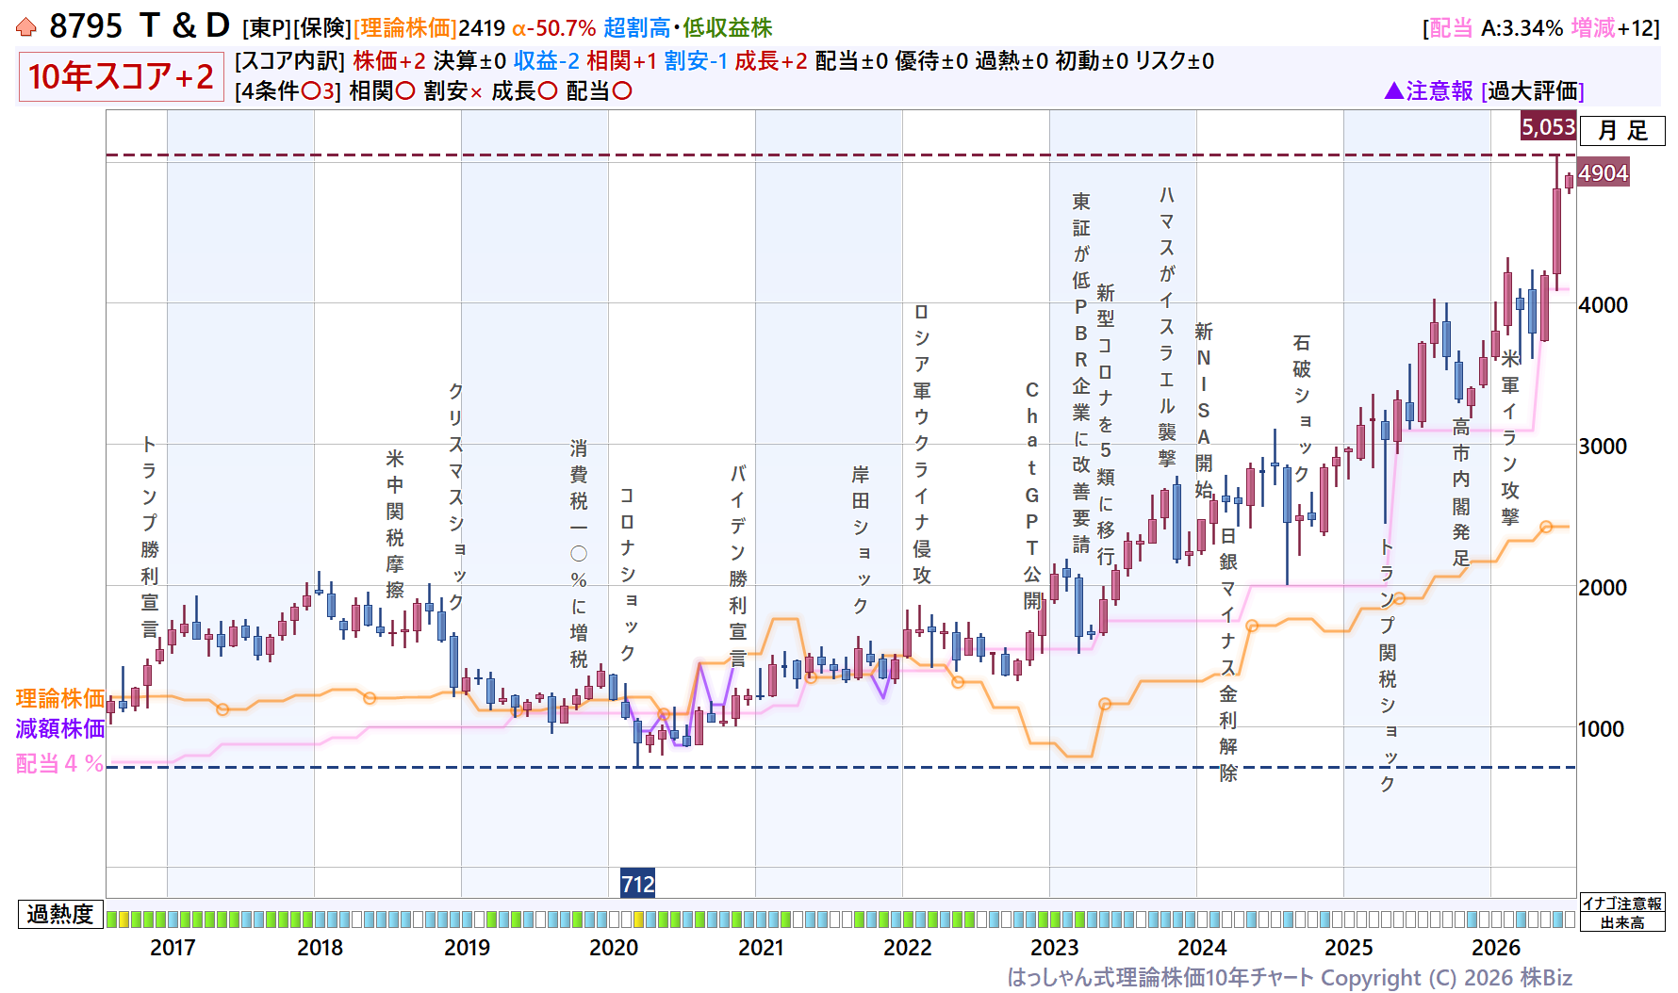Click the orange 理論株価 legend label
1678x993 pixels.
[60, 698]
